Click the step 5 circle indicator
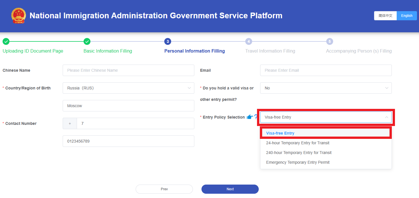This screenshot has width=419, height=198. (x=329, y=42)
